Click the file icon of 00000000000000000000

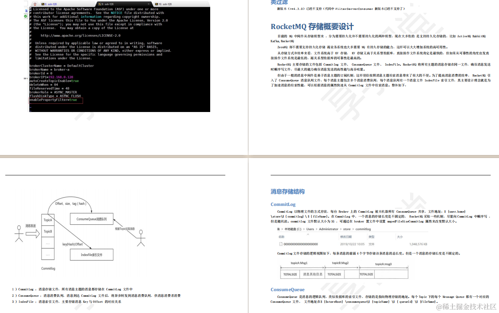point(281,244)
